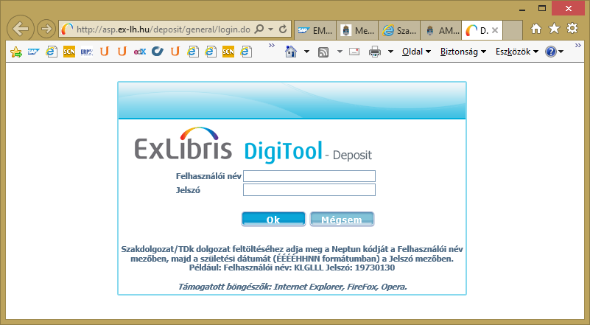Open a new blank tab button

(x=513, y=30)
